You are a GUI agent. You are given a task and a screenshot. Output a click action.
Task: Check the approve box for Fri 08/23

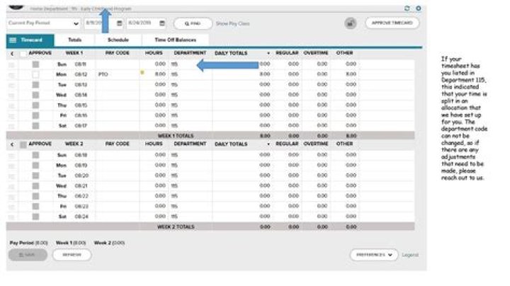coord(35,207)
